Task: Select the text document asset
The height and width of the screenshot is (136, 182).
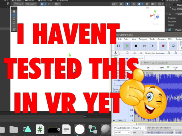Action: pos(66,129)
